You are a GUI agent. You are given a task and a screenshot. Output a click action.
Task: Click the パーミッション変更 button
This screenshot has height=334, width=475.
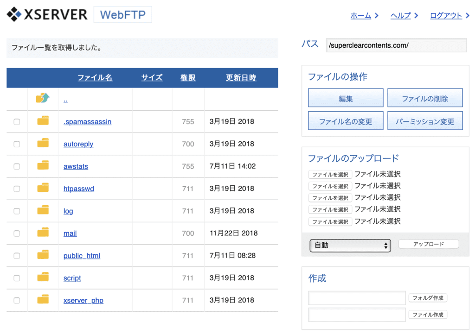pyautogui.click(x=425, y=120)
